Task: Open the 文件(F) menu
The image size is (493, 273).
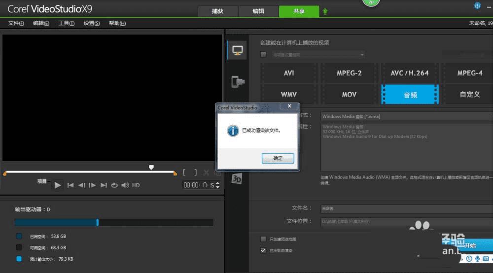Action: 16,23
